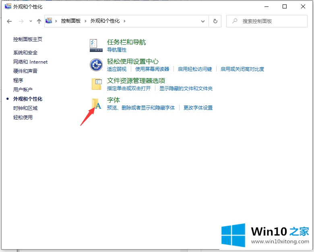Close the 外观和个性化 window
The width and height of the screenshot is (314, 252).
[x=303, y=6]
